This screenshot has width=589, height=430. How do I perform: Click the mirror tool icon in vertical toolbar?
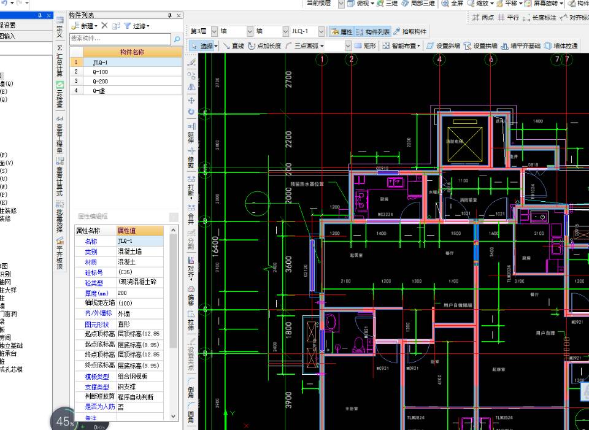[191, 87]
